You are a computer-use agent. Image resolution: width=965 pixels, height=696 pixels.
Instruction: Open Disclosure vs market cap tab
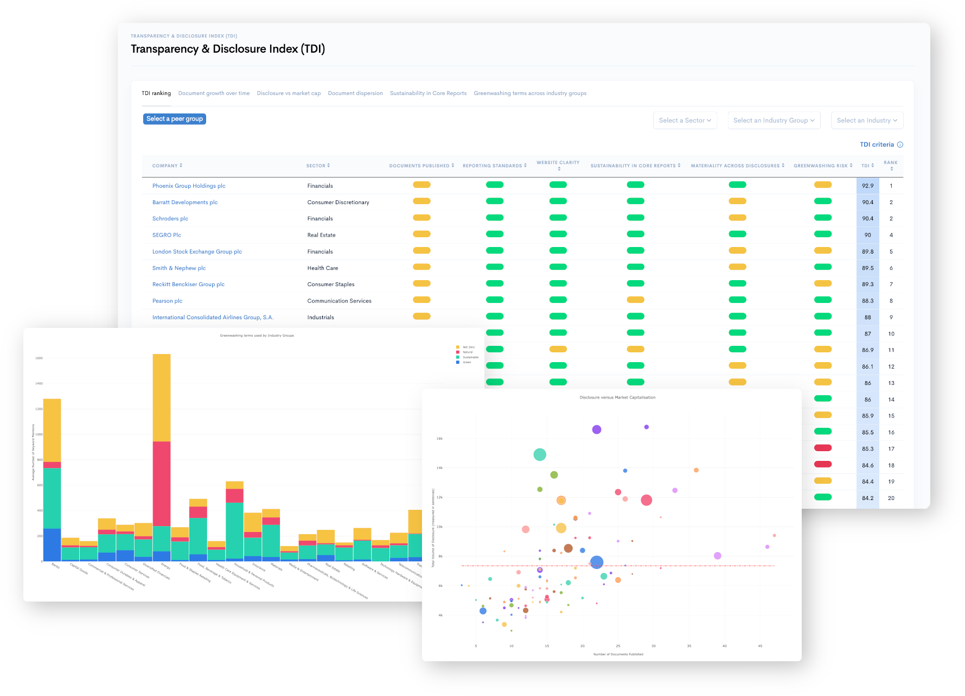[289, 93]
